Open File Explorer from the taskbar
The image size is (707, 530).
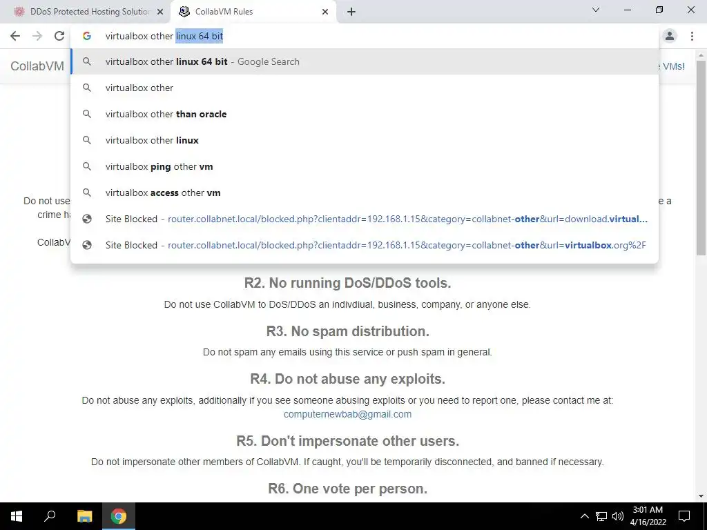[84, 516]
